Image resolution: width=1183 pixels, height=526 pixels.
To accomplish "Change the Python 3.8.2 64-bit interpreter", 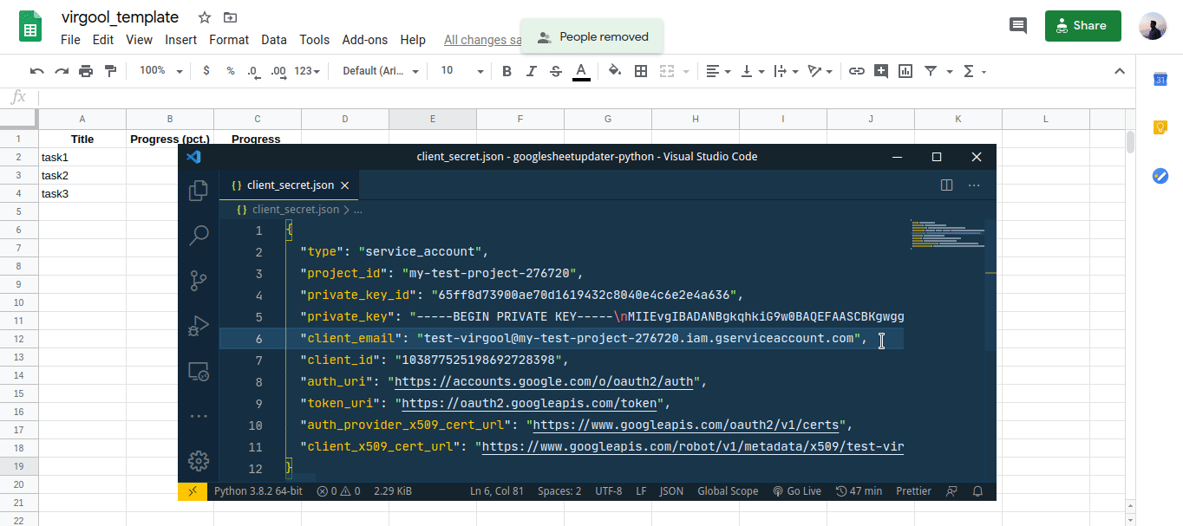I will 258,491.
